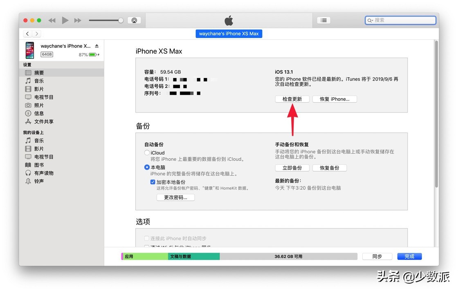Click the eject icon next to device name
The image size is (458, 291).
point(97,46)
